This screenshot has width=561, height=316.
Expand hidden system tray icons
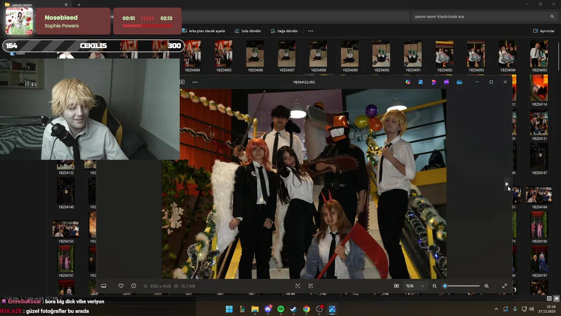click(496, 309)
